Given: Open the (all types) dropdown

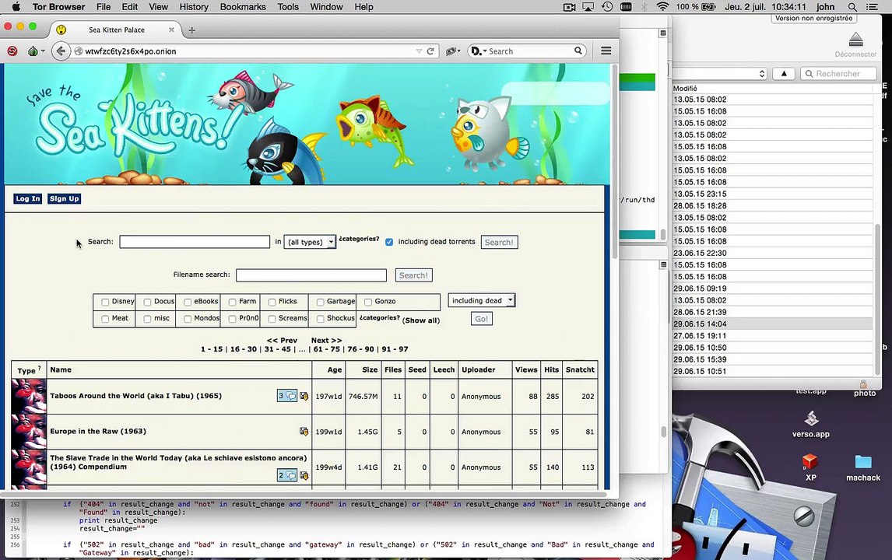Looking at the screenshot, I should [310, 242].
